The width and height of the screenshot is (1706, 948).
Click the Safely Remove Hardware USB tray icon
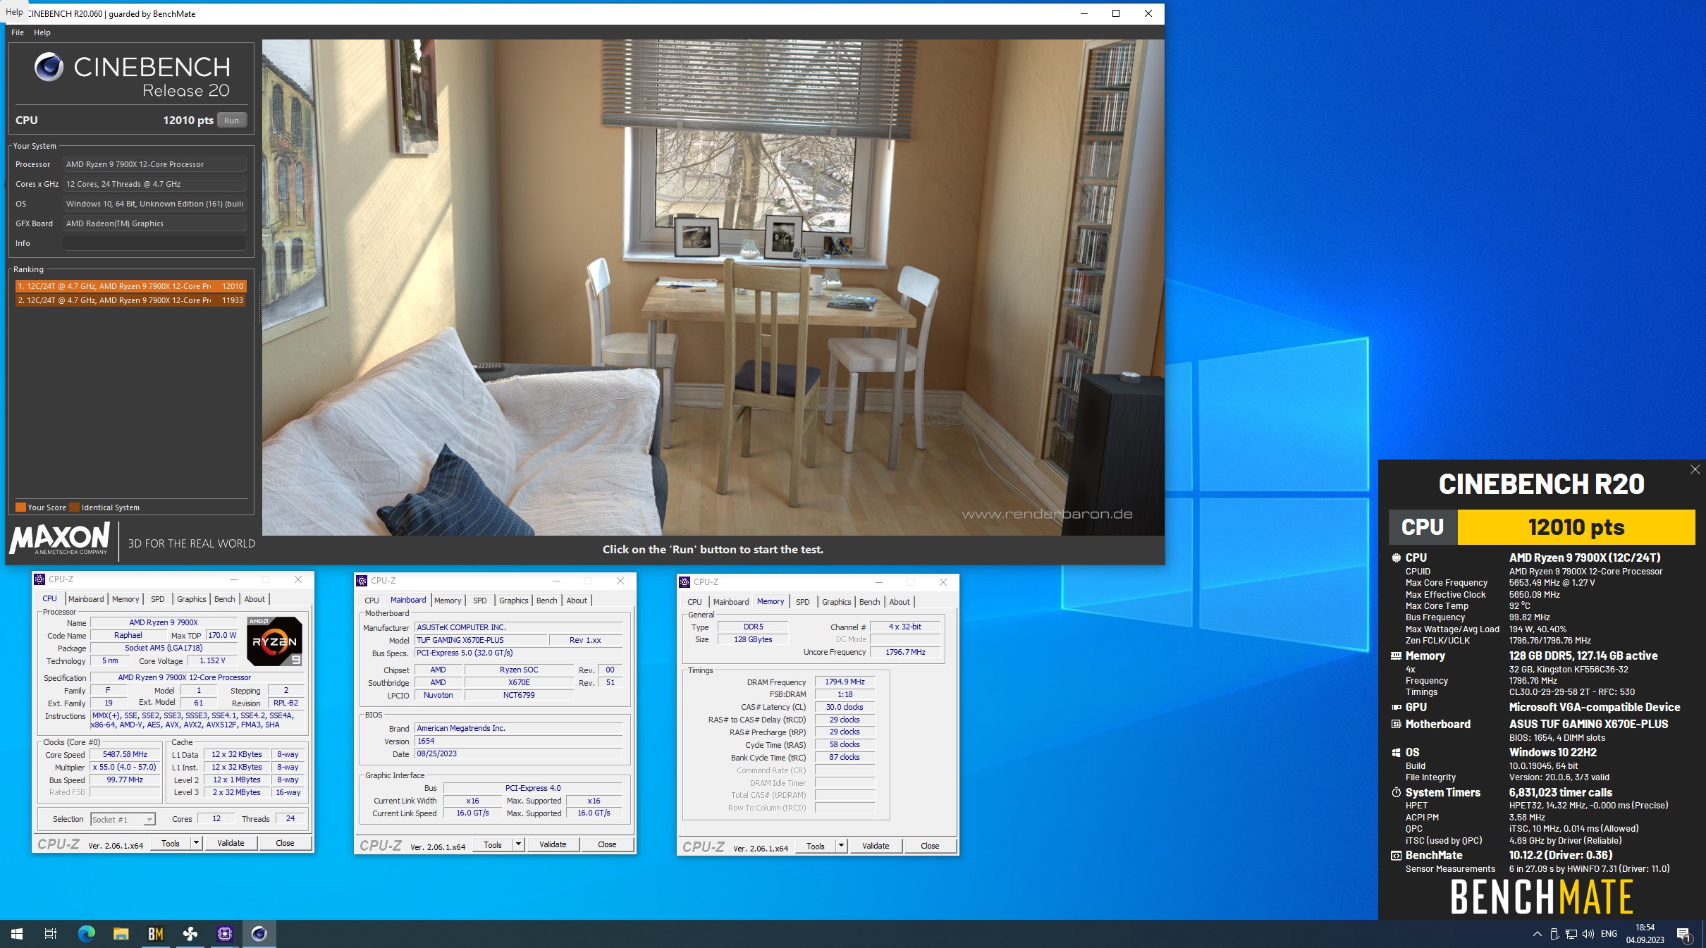[1554, 934]
